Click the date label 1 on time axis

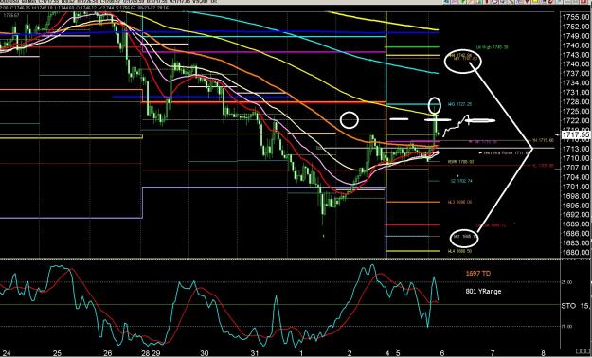301,353
